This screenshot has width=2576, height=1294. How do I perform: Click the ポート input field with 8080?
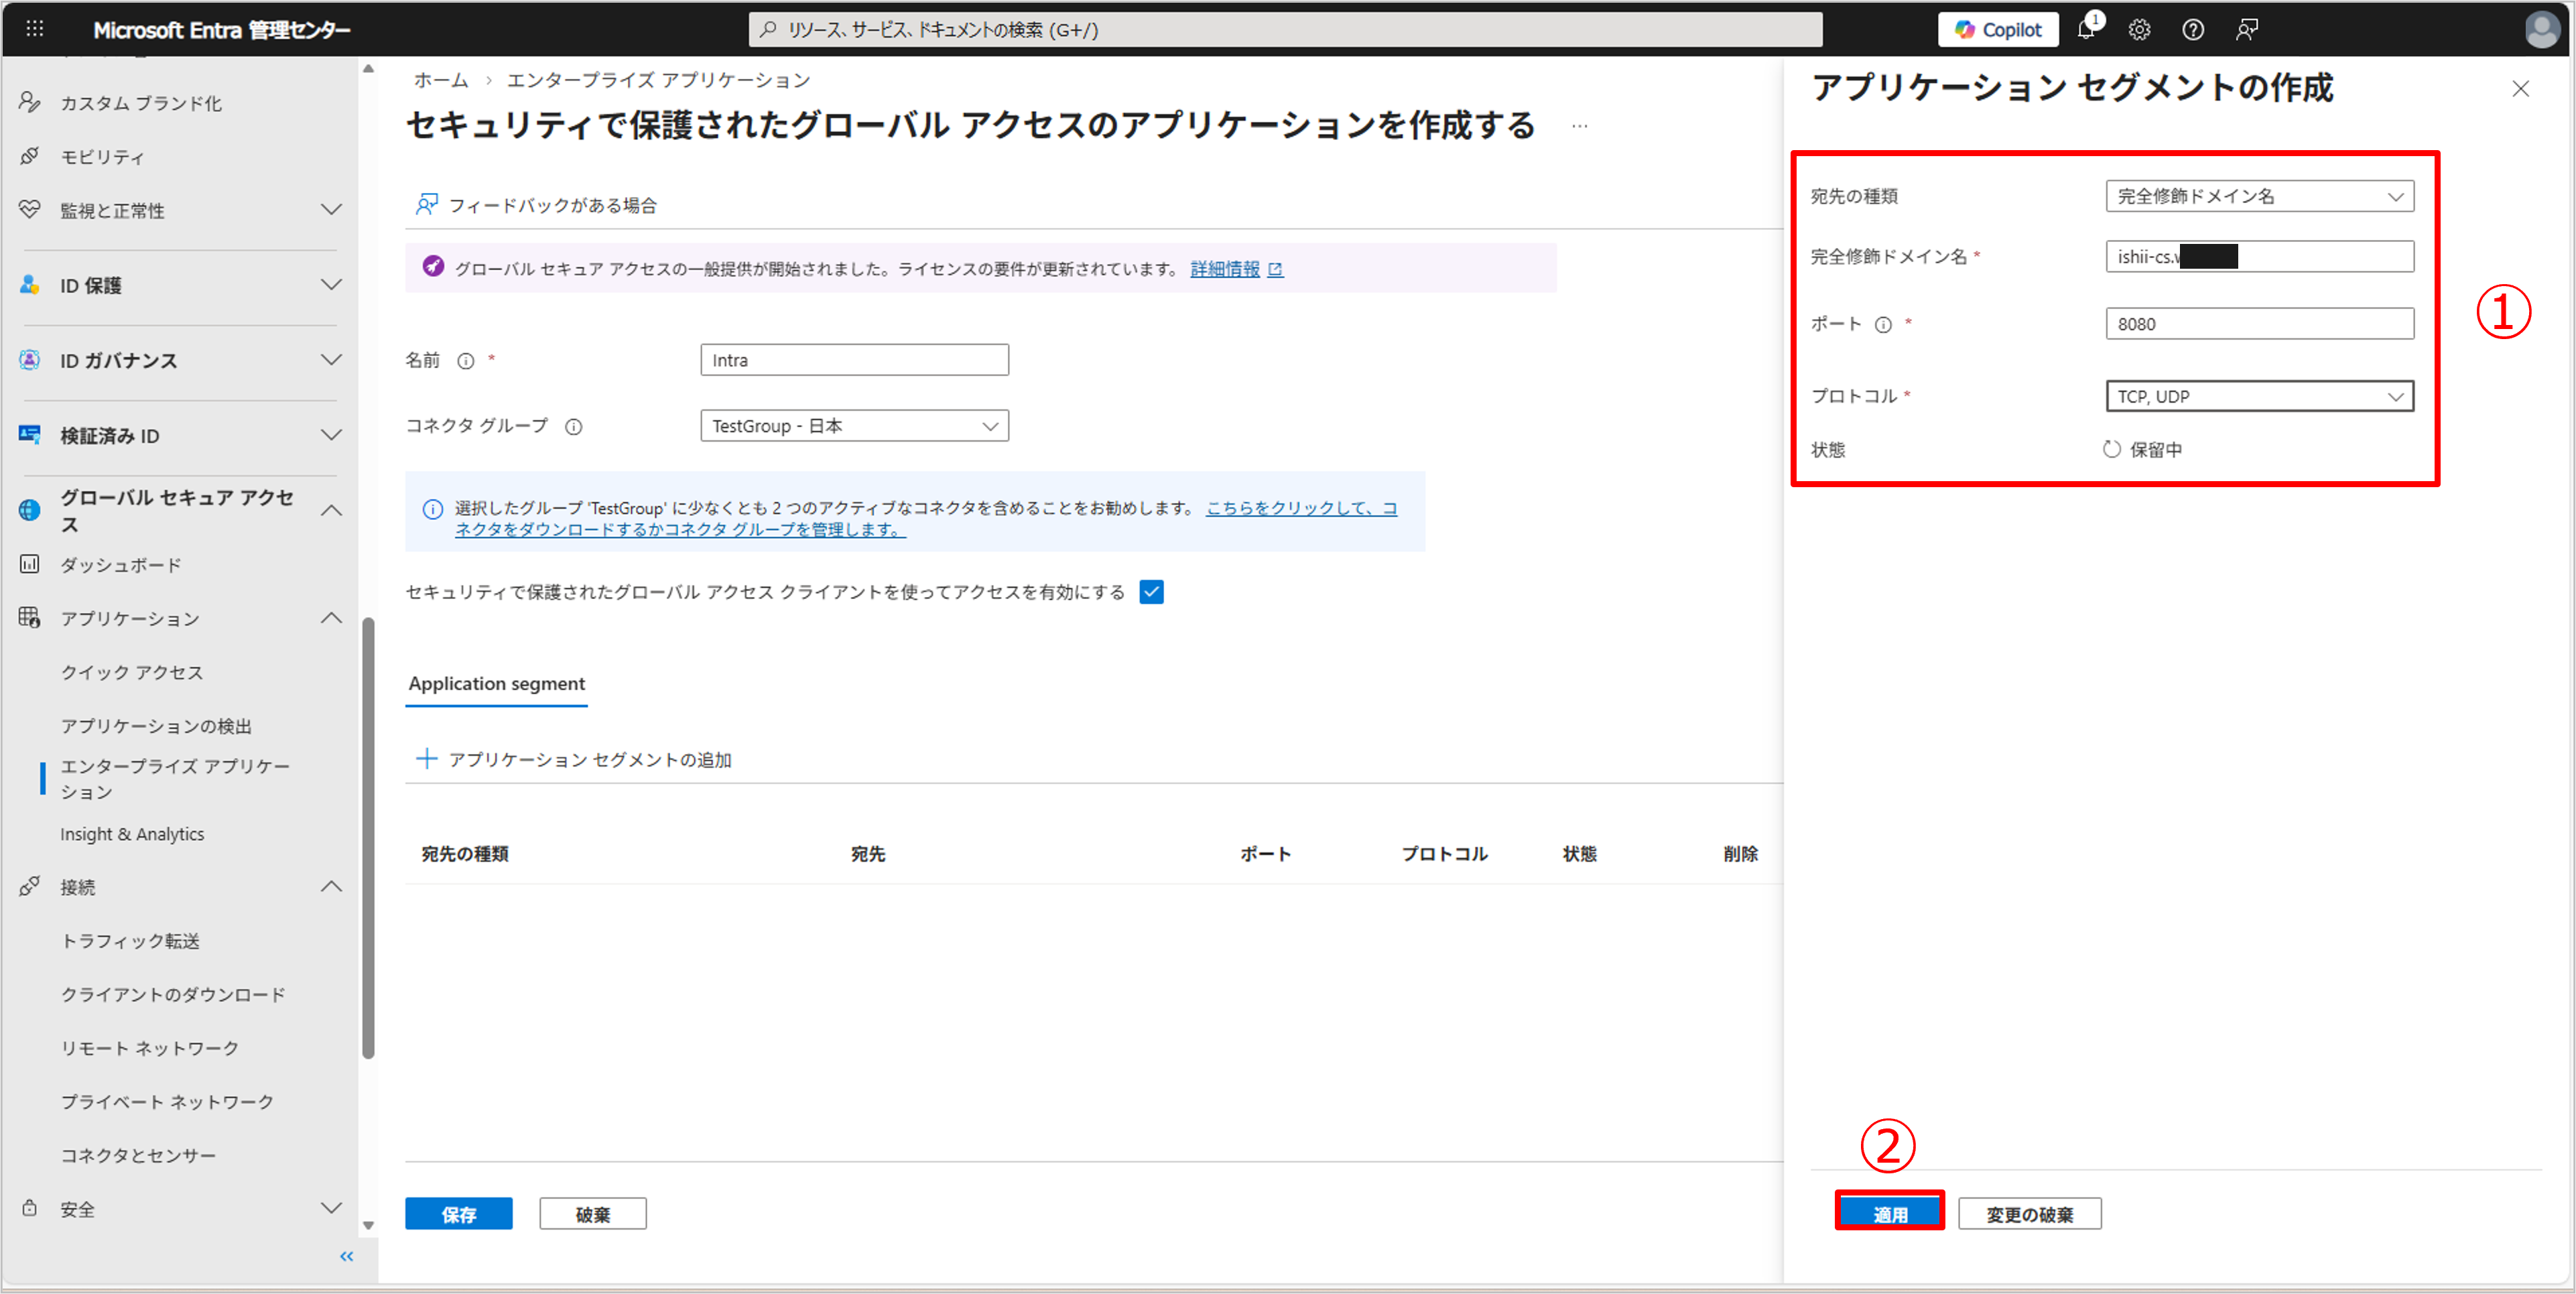(x=2259, y=324)
